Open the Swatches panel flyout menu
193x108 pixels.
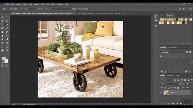[191, 15]
